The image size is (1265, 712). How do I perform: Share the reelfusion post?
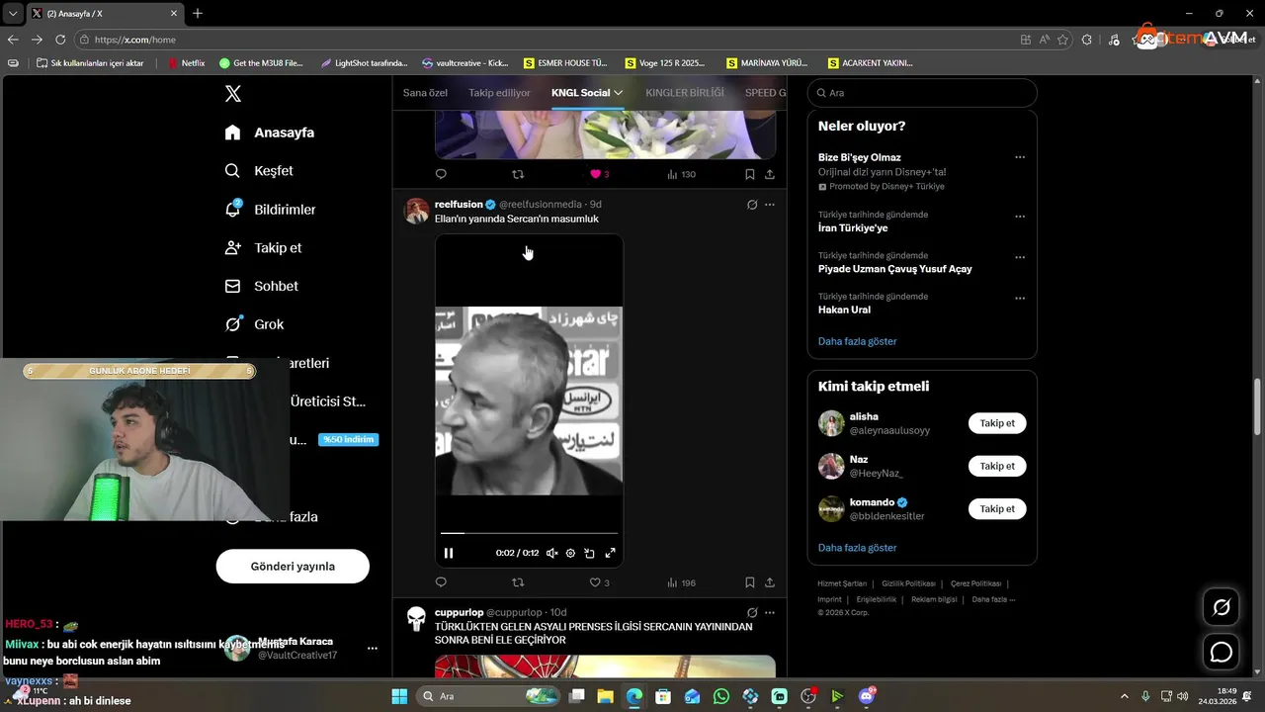click(x=770, y=582)
